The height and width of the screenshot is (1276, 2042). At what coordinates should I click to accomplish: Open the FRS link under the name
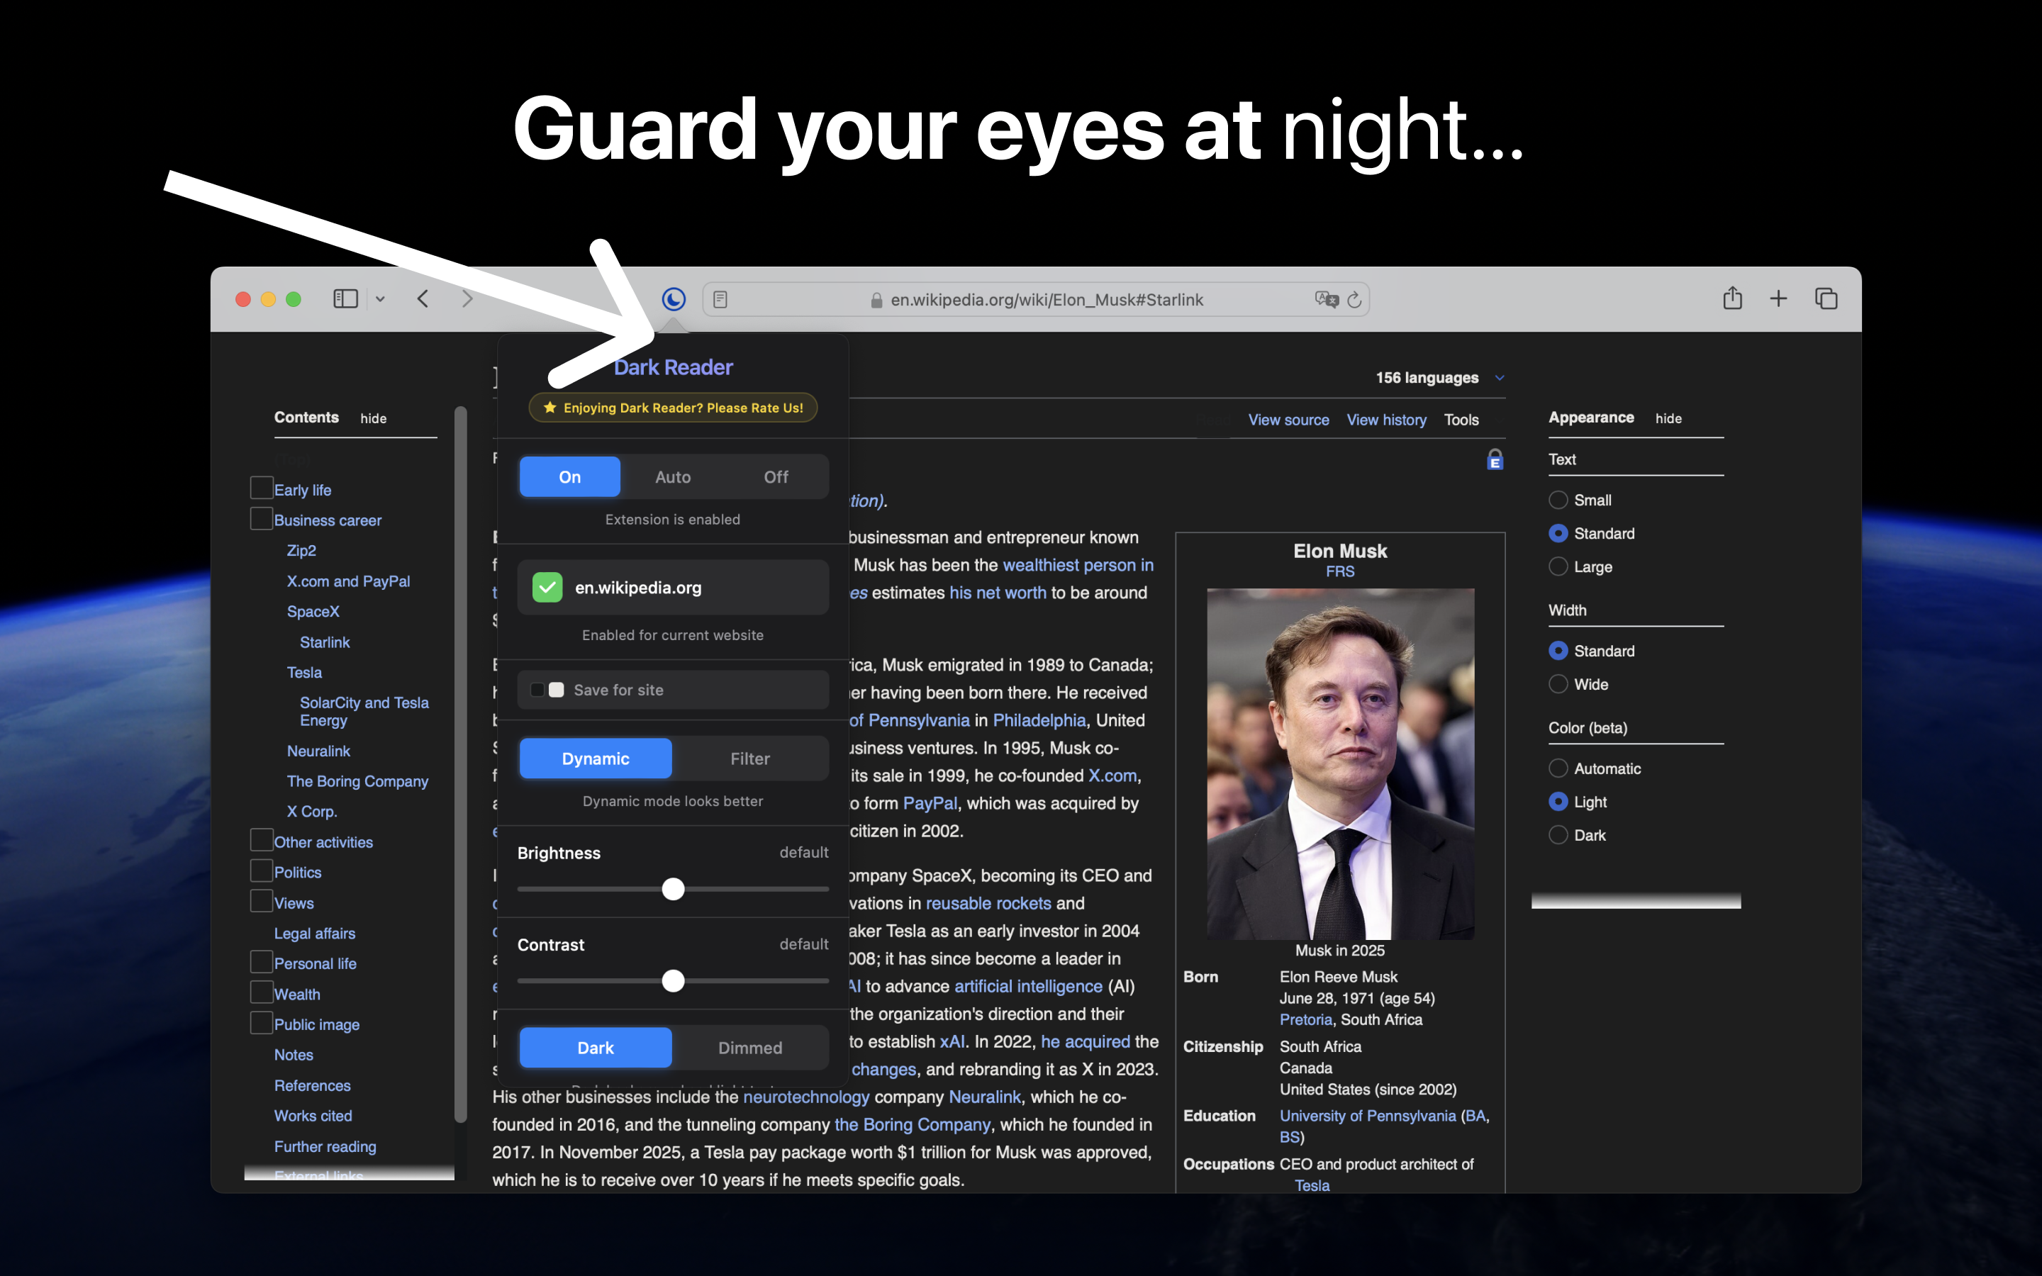(x=1340, y=571)
